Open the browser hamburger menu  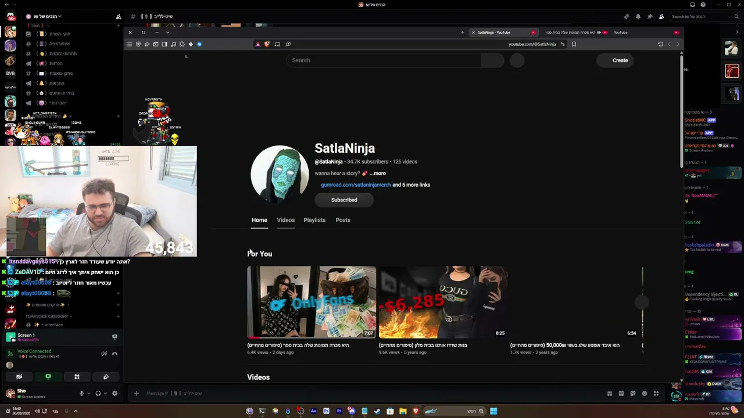coord(129,44)
